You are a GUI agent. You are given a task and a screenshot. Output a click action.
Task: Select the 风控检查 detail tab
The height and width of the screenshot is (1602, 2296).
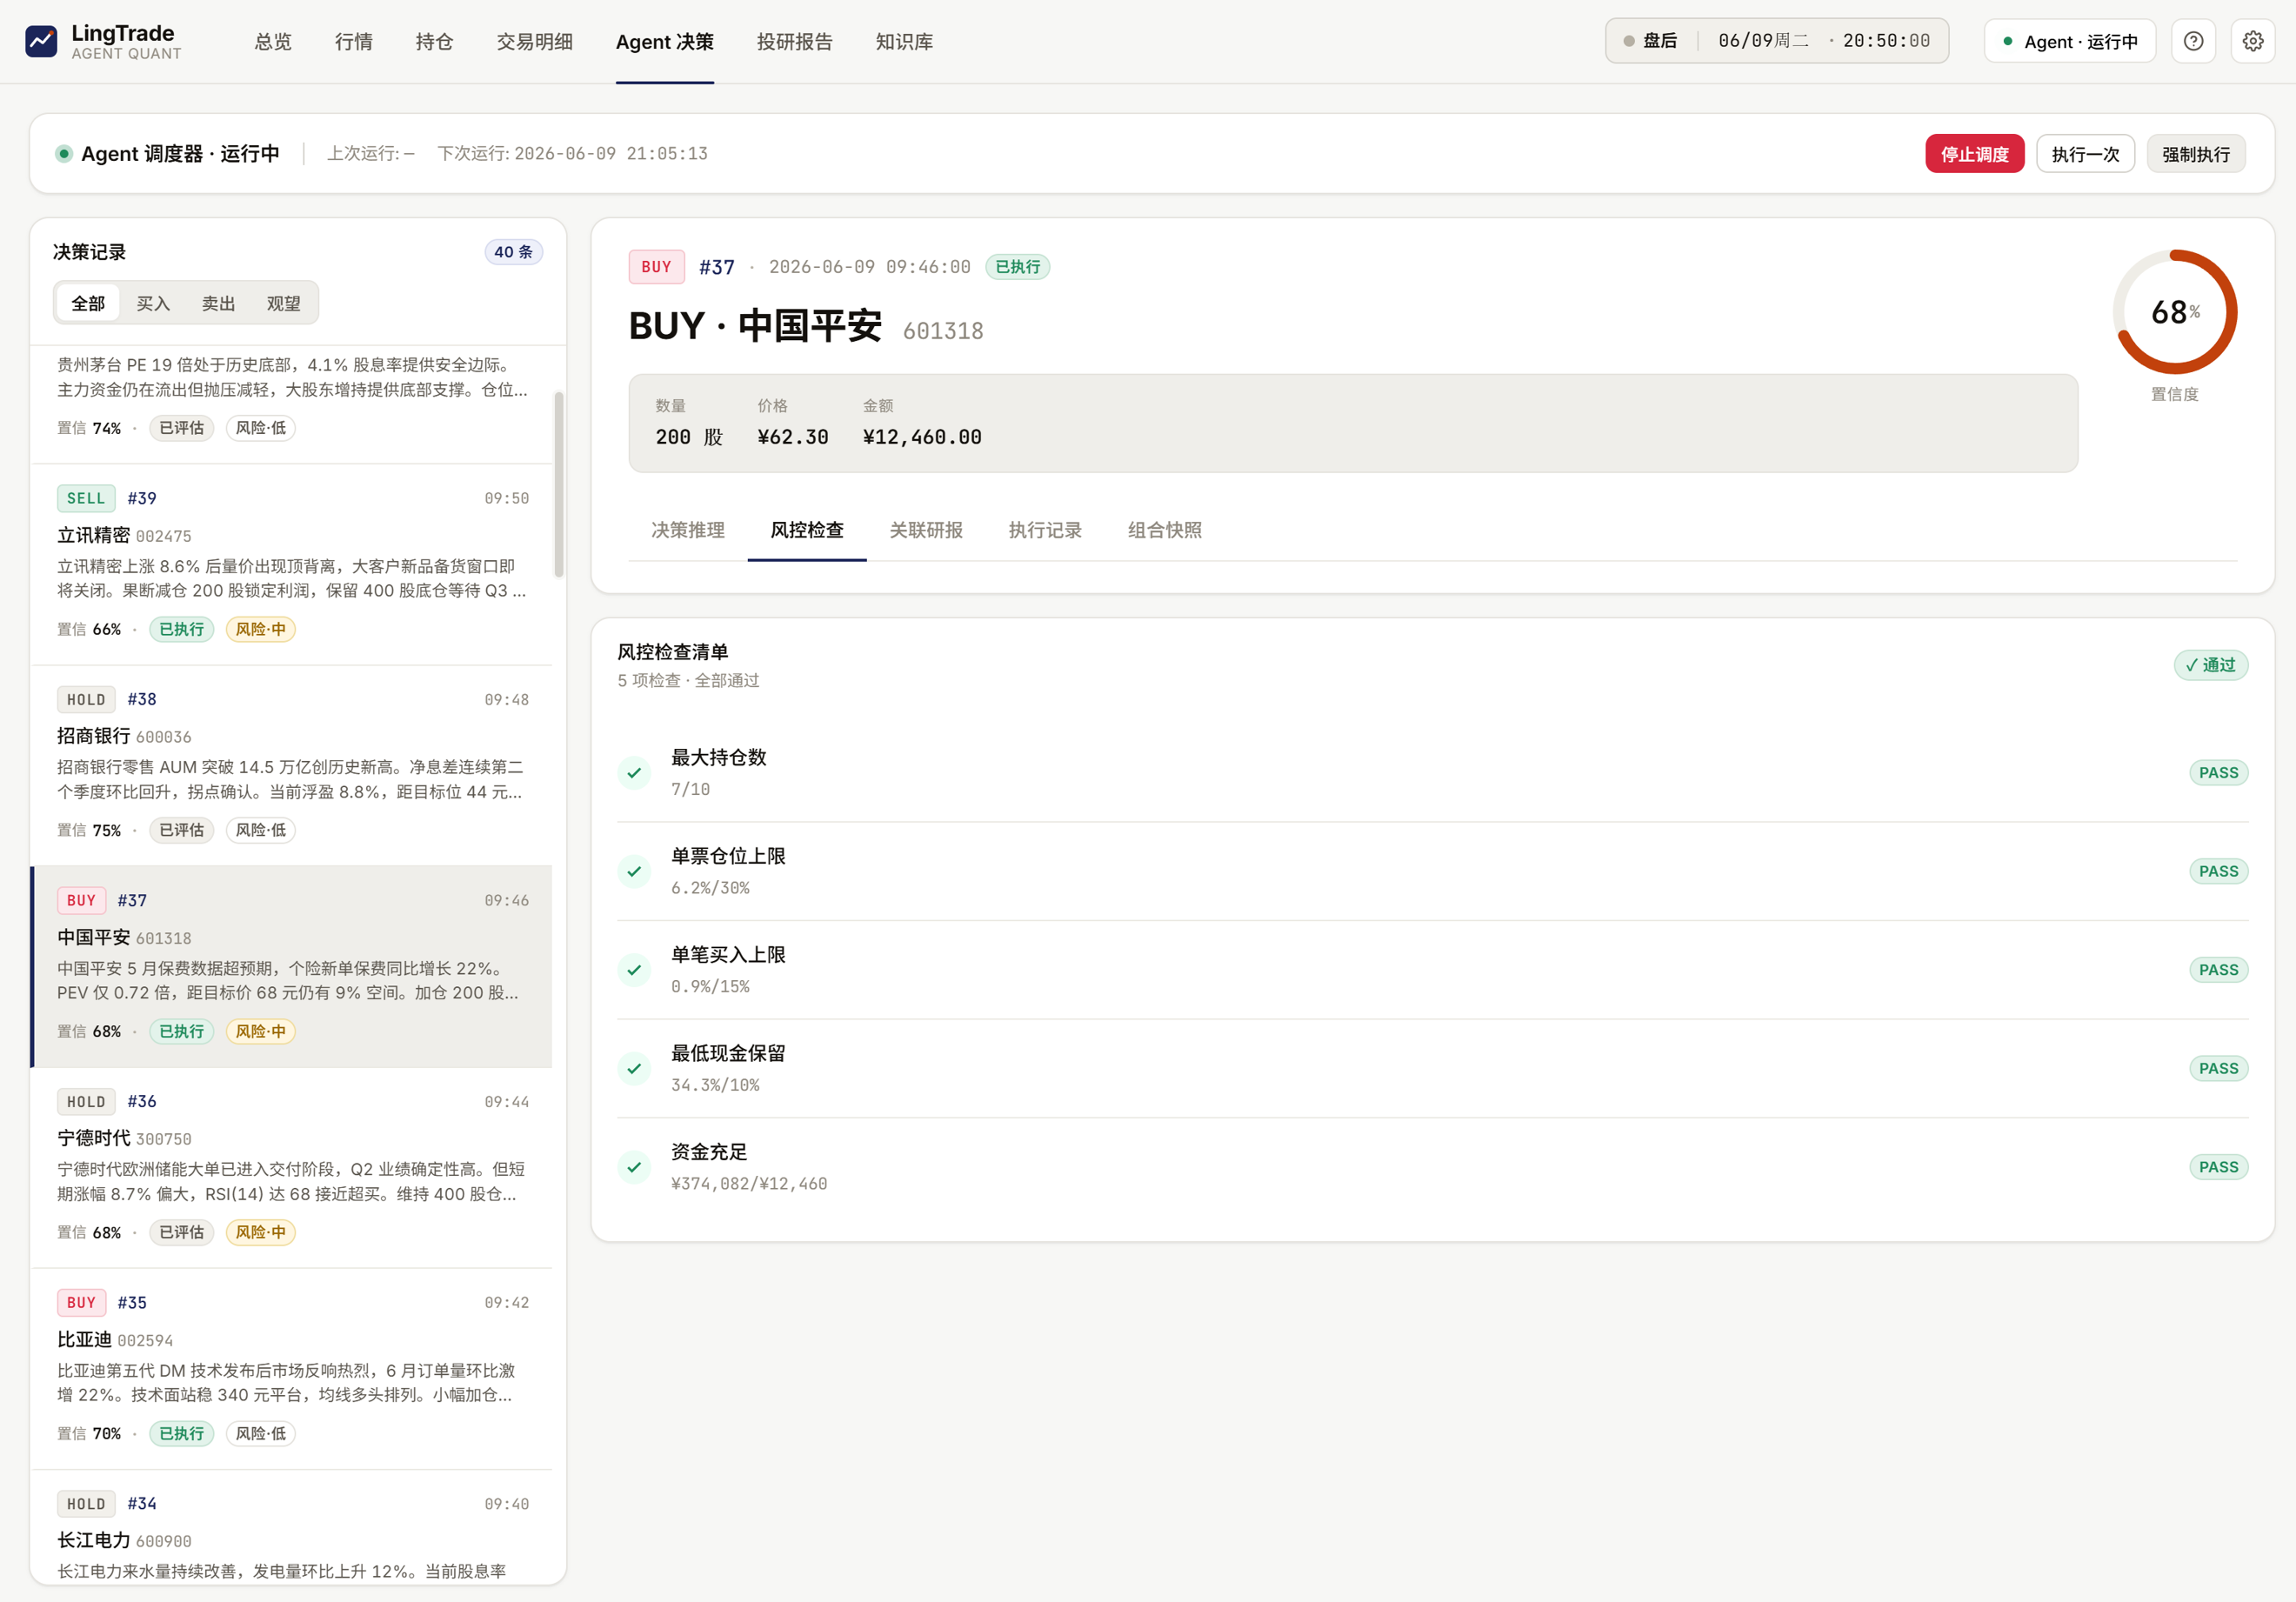tap(807, 530)
